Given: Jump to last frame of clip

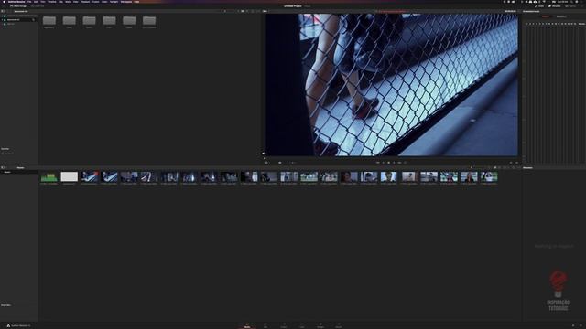Looking at the screenshot, I should tap(399, 163).
